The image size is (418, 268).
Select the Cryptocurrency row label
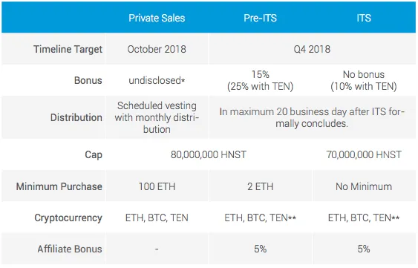point(68,218)
